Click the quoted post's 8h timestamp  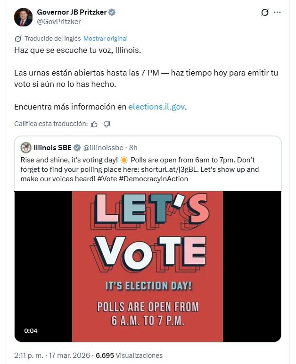(133, 148)
